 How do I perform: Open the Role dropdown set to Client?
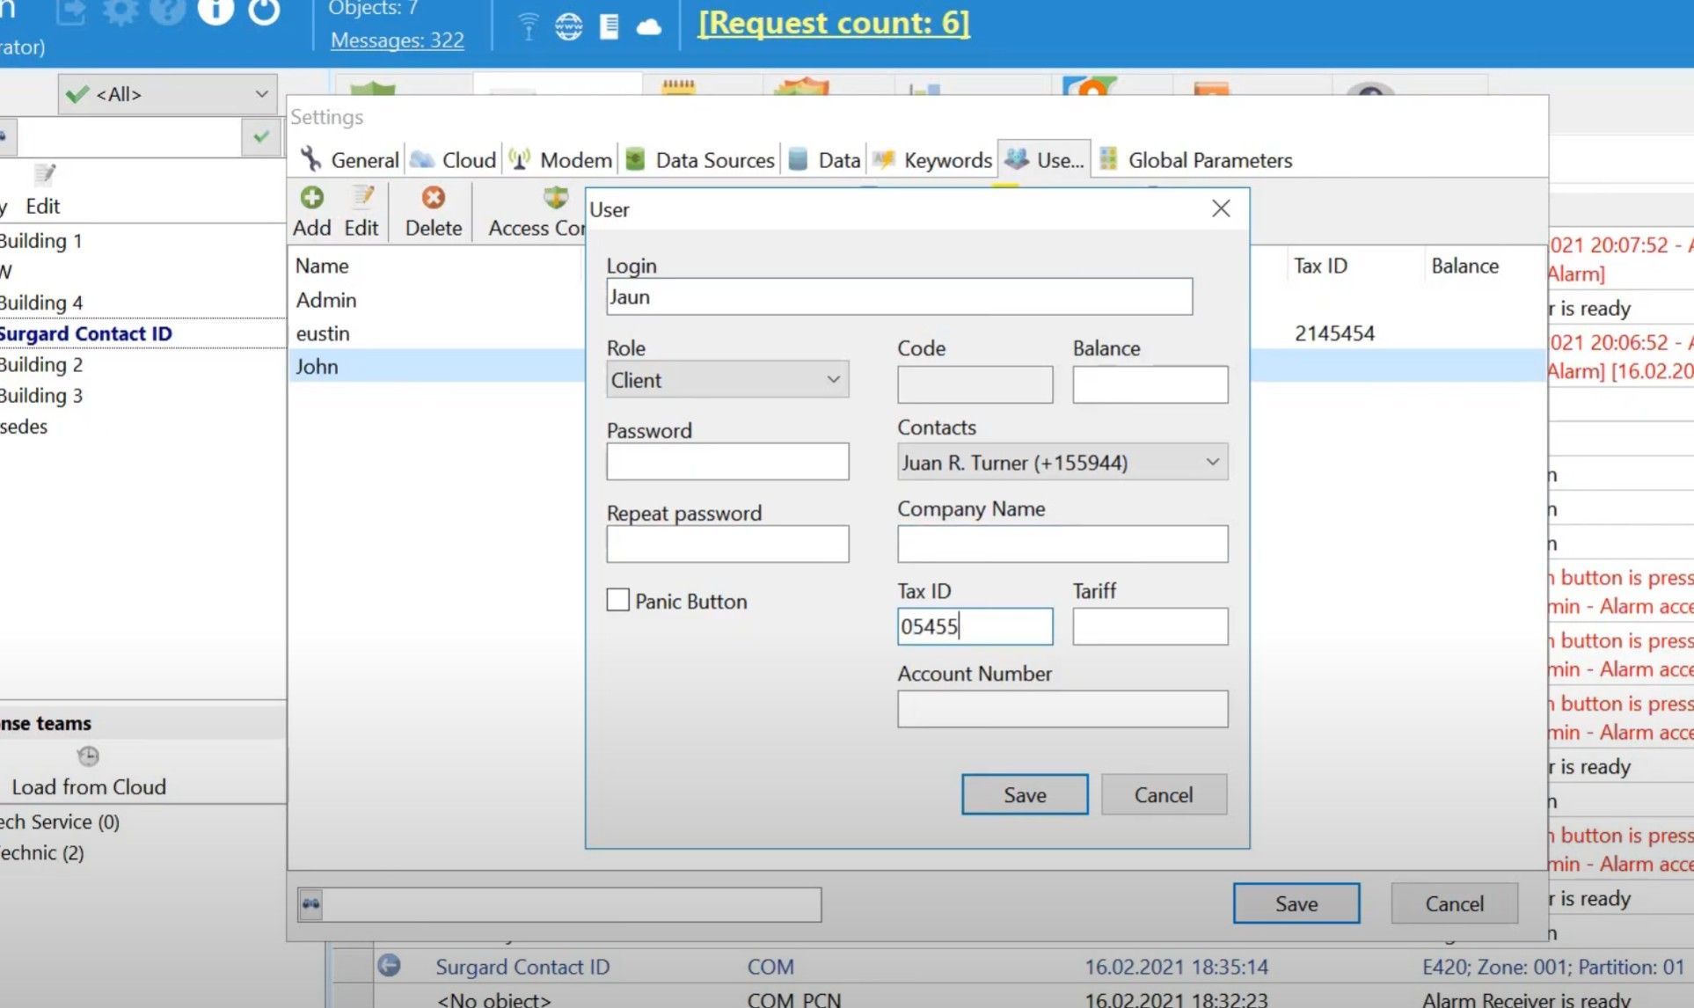point(727,380)
